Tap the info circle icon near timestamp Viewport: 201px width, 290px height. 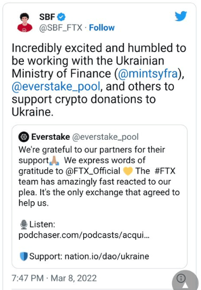[181, 278]
